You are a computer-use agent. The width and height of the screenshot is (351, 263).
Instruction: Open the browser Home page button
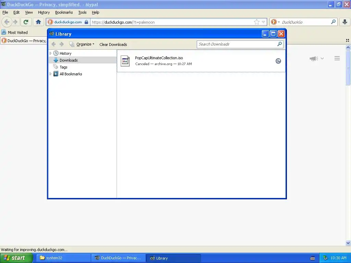coord(38,22)
